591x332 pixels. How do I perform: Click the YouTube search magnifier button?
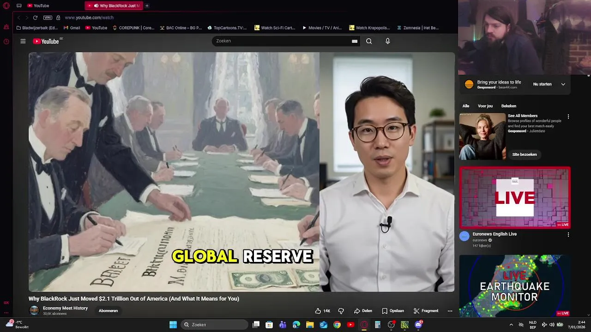tap(369, 41)
